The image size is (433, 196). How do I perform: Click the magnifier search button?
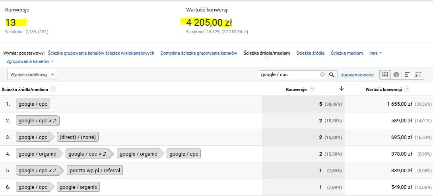332,74
